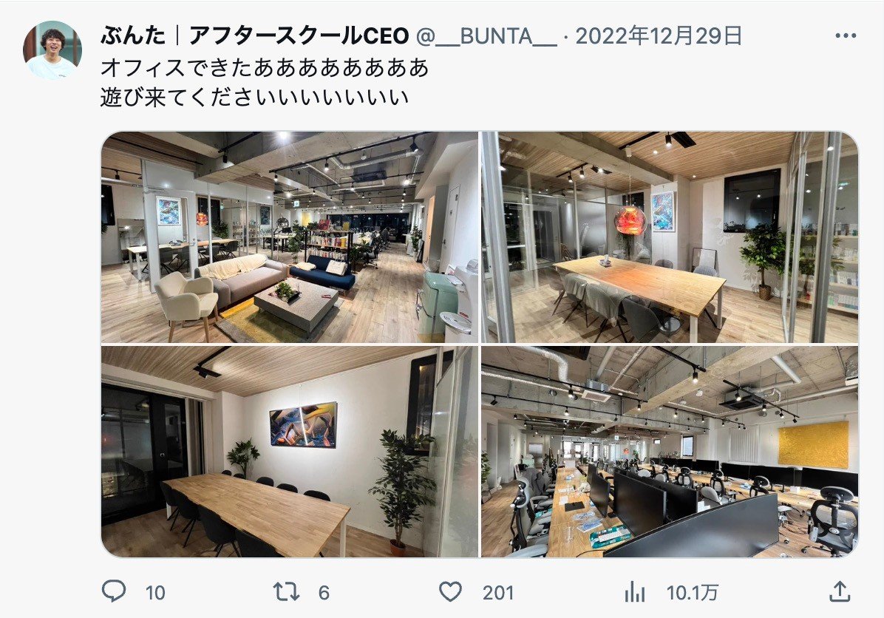884x618 pixels.
Task: Open the 2022年12月29日 timestamp link
Action: click(x=659, y=36)
